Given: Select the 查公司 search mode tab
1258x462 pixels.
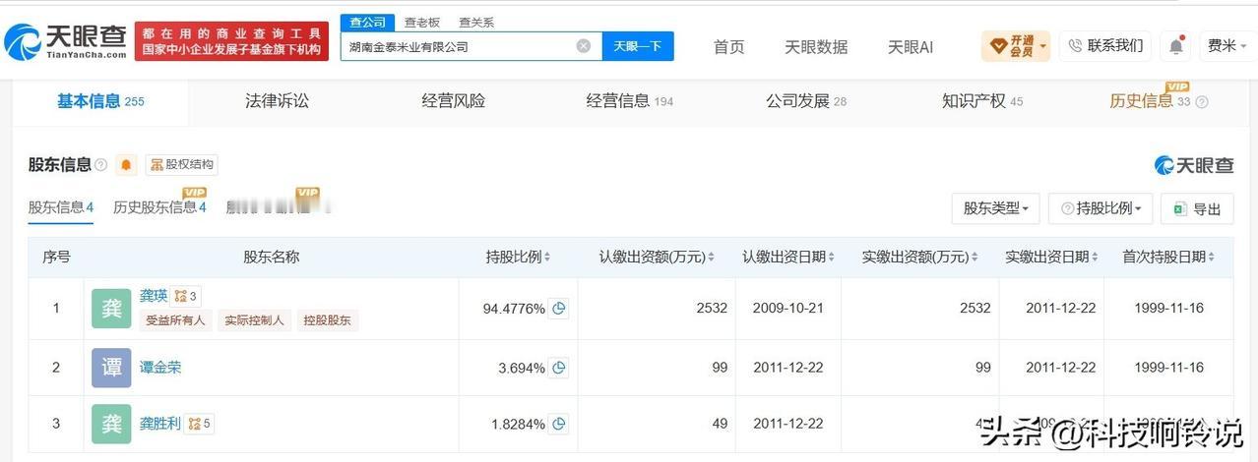Looking at the screenshot, I should click(368, 23).
